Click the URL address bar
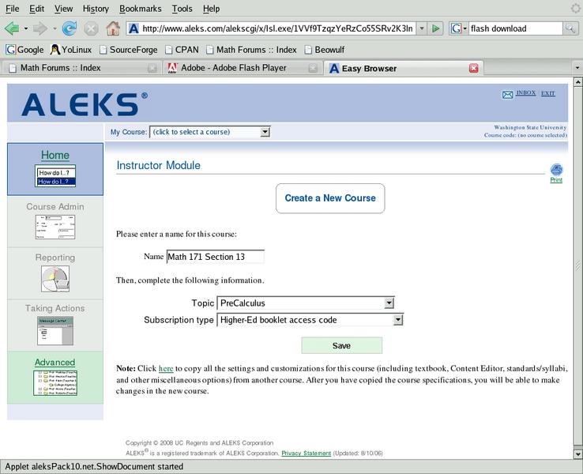The height and width of the screenshot is (474, 583). (x=277, y=28)
